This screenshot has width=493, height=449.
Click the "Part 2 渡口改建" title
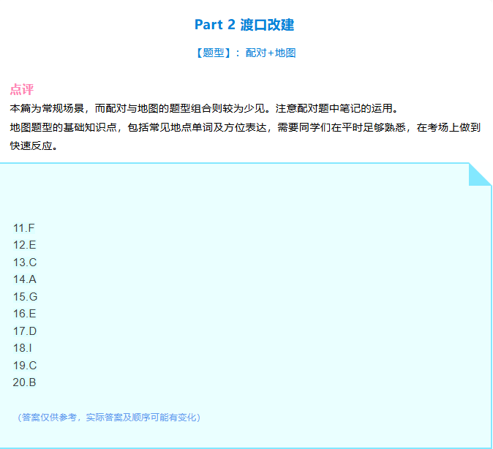click(x=244, y=25)
